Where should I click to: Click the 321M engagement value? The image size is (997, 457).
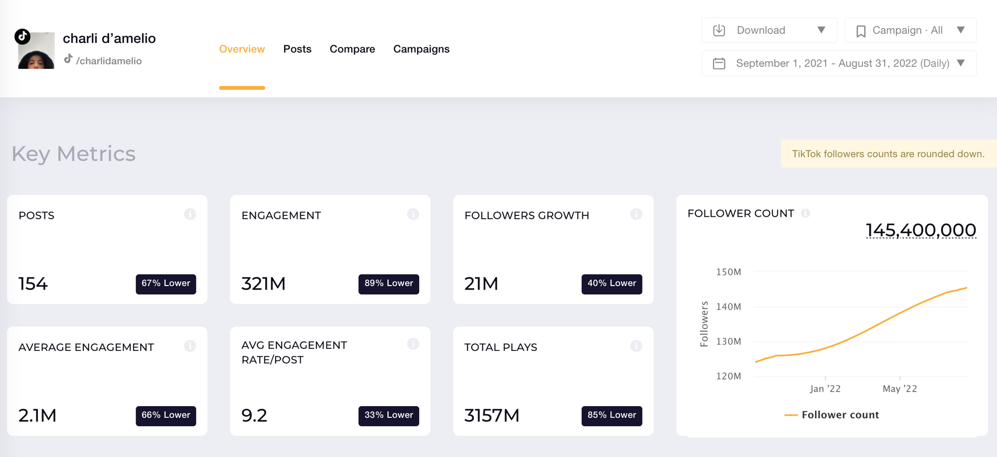(263, 284)
